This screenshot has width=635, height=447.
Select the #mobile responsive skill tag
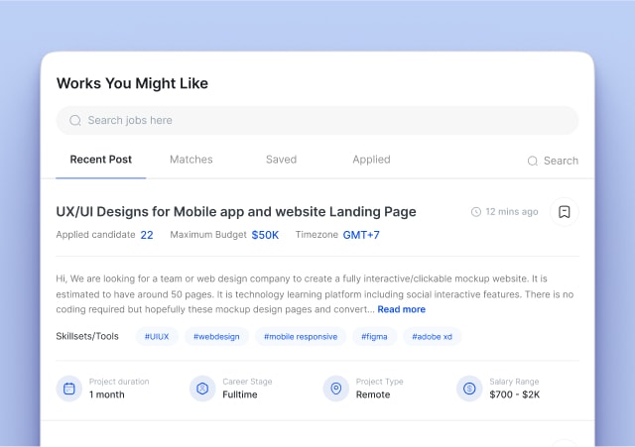point(301,337)
